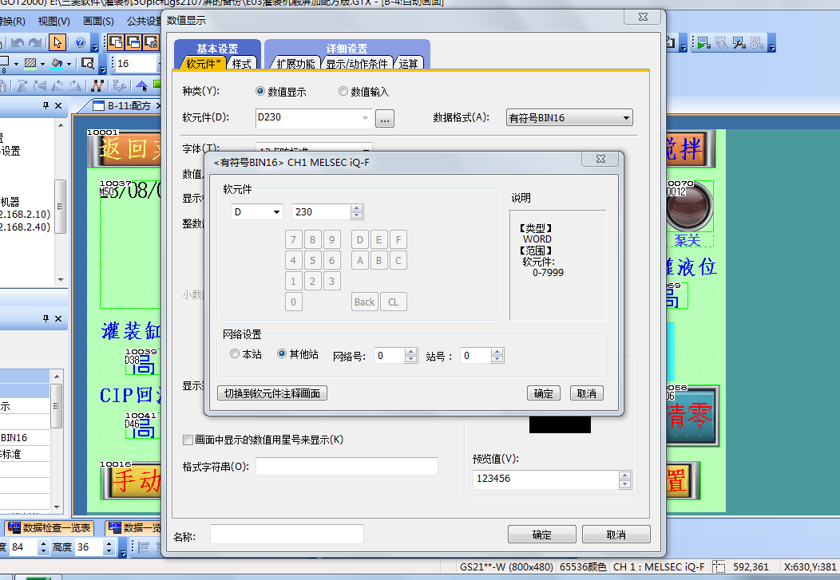The width and height of the screenshot is (840, 580).
Task: Open the 显示/动作条件 tab
Action: (356, 64)
